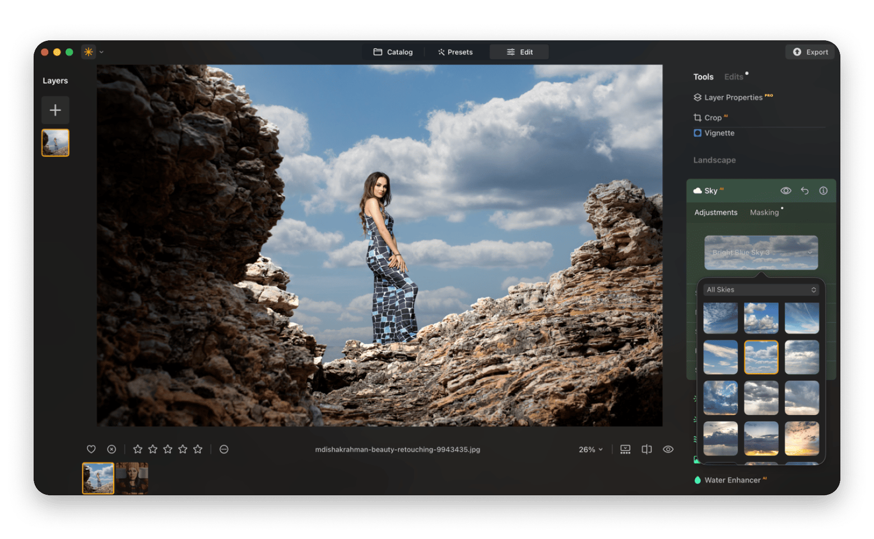This screenshot has width=874, height=539.
Task: Open the app menu chevron beside logo
Action: pos(101,52)
